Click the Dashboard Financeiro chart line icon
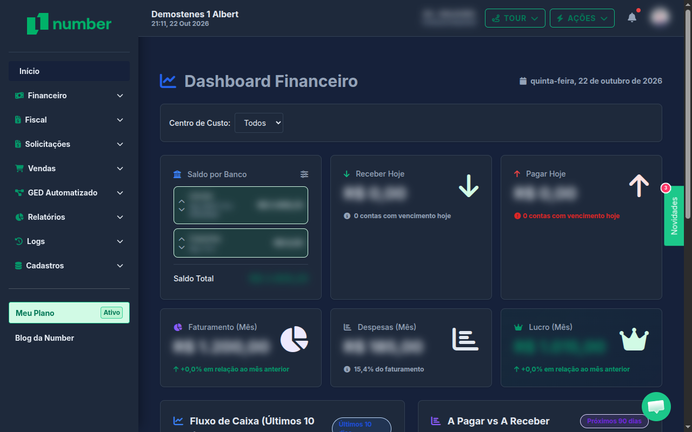 168,81
